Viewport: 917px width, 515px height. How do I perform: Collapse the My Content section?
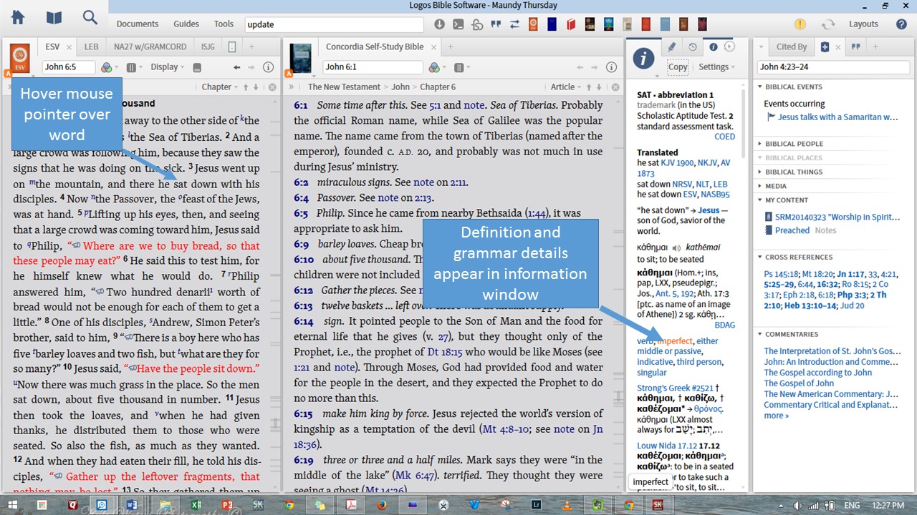click(x=786, y=200)
